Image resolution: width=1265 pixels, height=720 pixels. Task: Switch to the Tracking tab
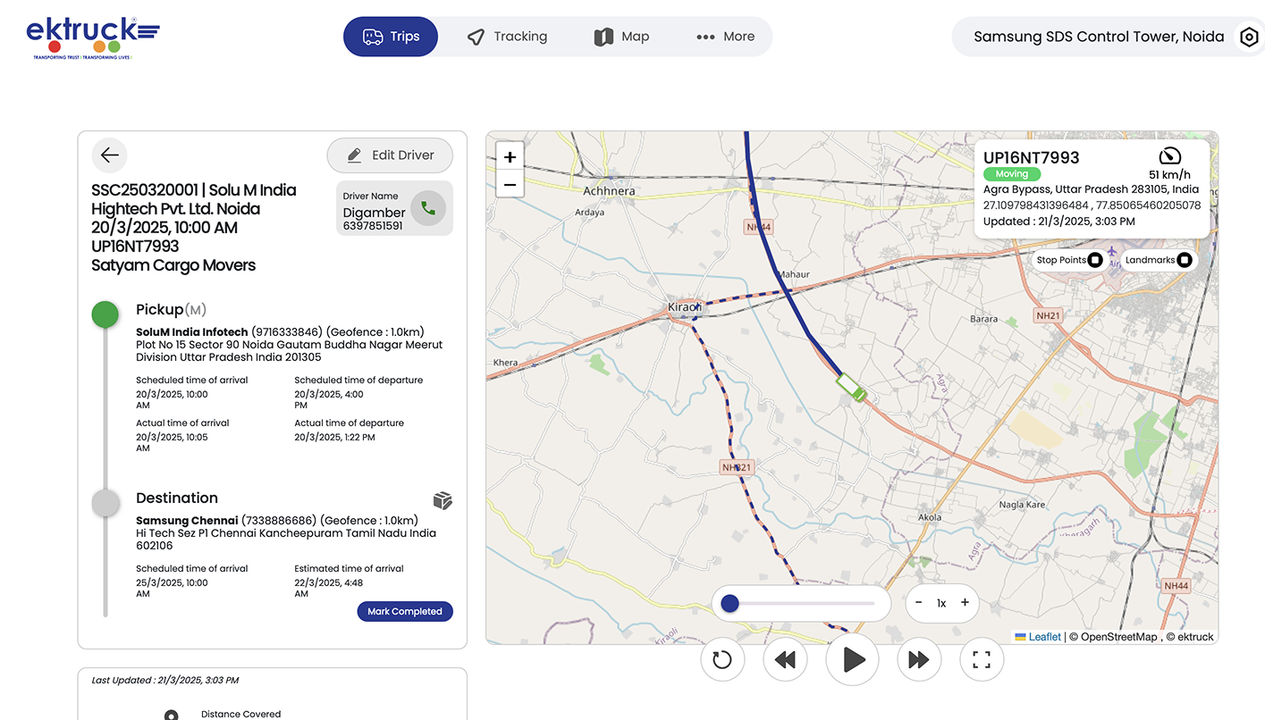507,37
